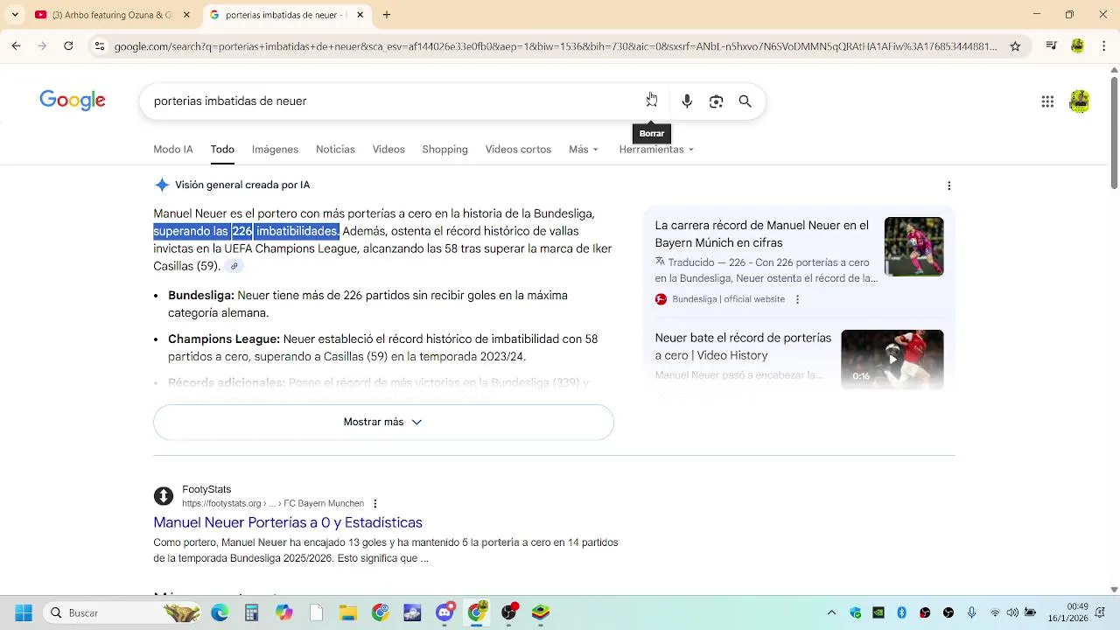The width and height of the screenshot is (1120, 630).
Task: Switch to Imágenes results
Action: pyautogui.click(x=275, y=150)
